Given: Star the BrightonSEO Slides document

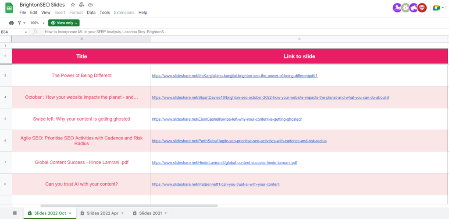Looking at the screenshot, I should click(73, 5).
